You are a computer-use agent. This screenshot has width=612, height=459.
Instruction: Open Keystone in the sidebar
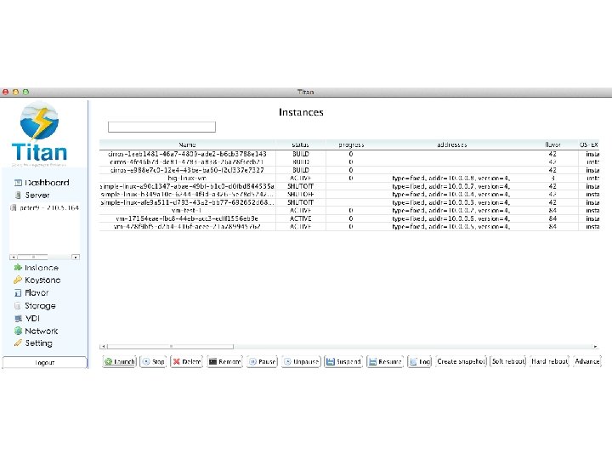pos(42,280)
